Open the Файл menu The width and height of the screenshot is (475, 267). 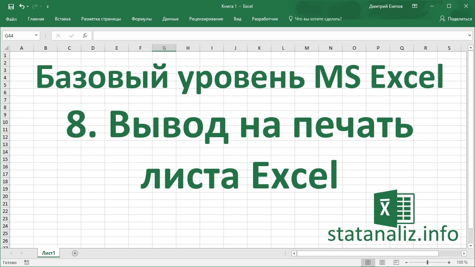[12, 19]
